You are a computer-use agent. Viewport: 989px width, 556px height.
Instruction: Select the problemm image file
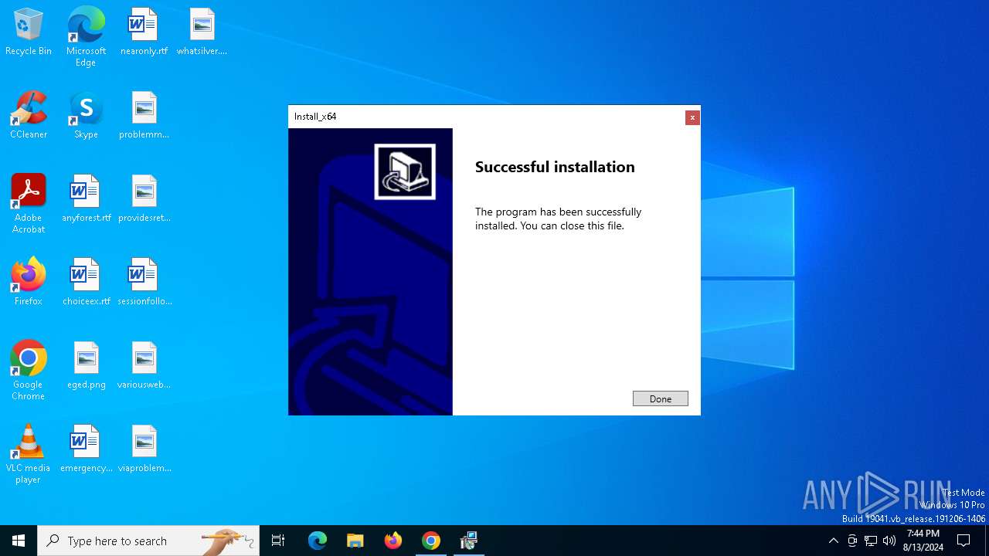pyautogui.click(x=144, y=116)
